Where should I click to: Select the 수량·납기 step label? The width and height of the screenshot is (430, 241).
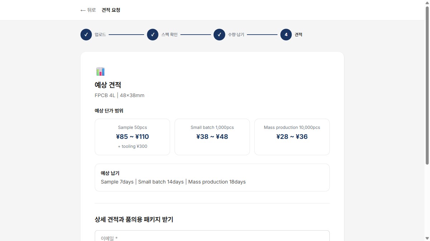[236, 35]
